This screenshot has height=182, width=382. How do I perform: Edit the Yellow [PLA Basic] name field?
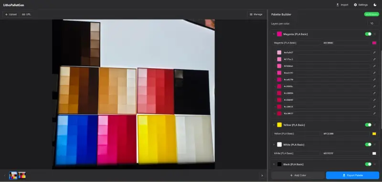point(296,134)
